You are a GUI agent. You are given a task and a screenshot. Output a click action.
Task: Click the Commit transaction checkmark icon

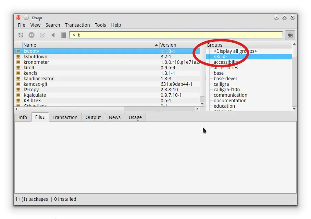(x=42, y=35)
